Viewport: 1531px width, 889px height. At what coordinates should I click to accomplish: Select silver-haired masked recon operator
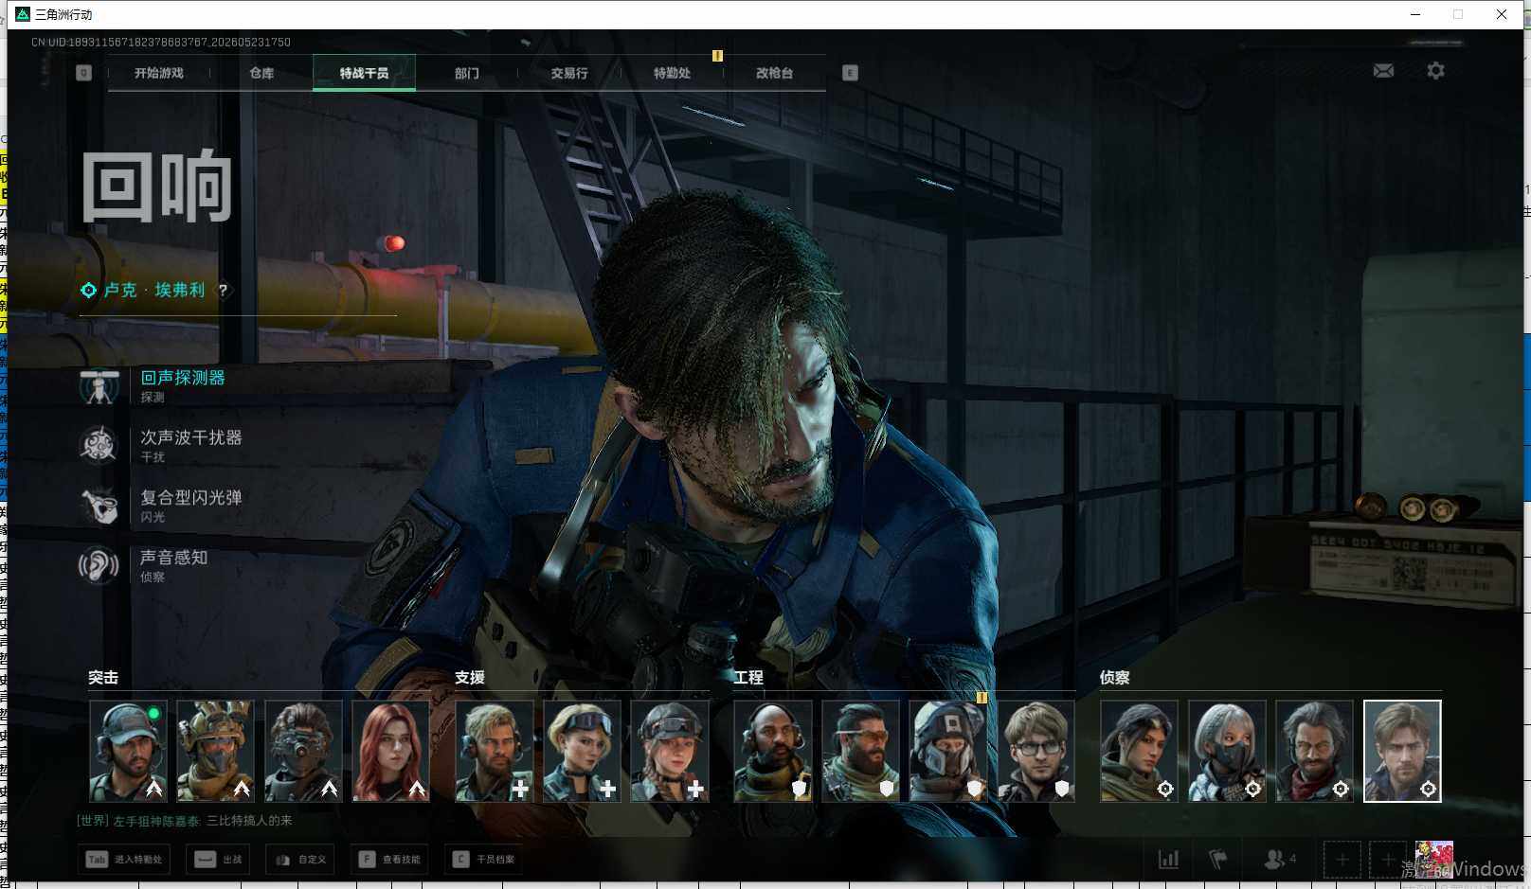click(x=1227, y=751)
